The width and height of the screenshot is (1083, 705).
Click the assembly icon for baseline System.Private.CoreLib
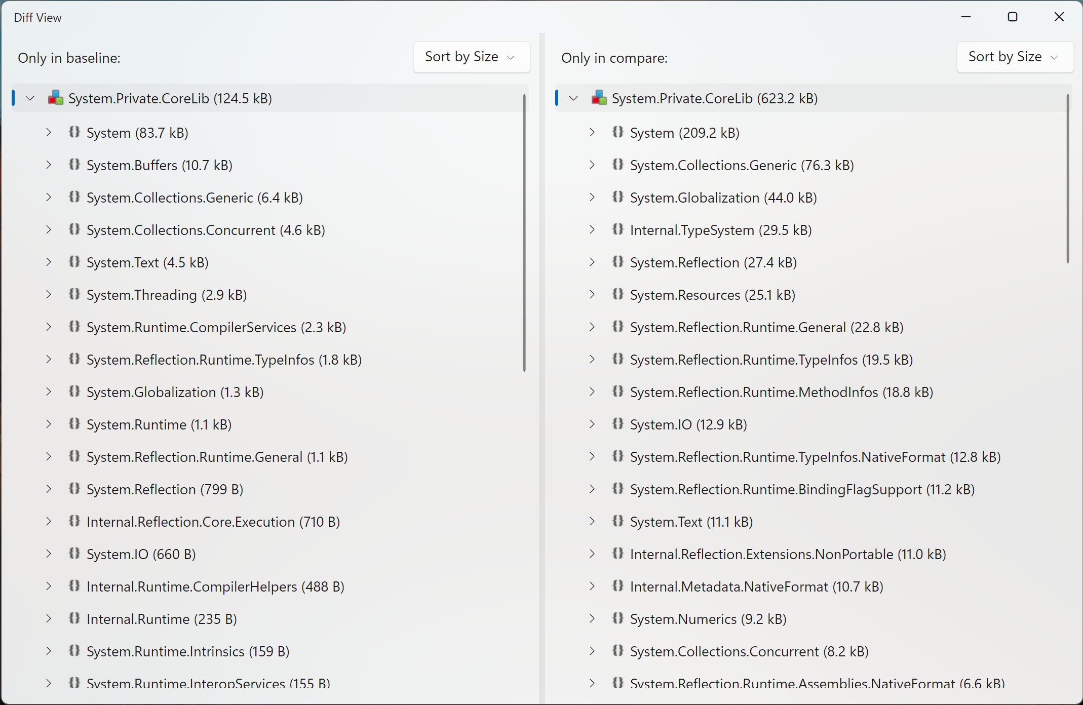click(x=55, y=98)
